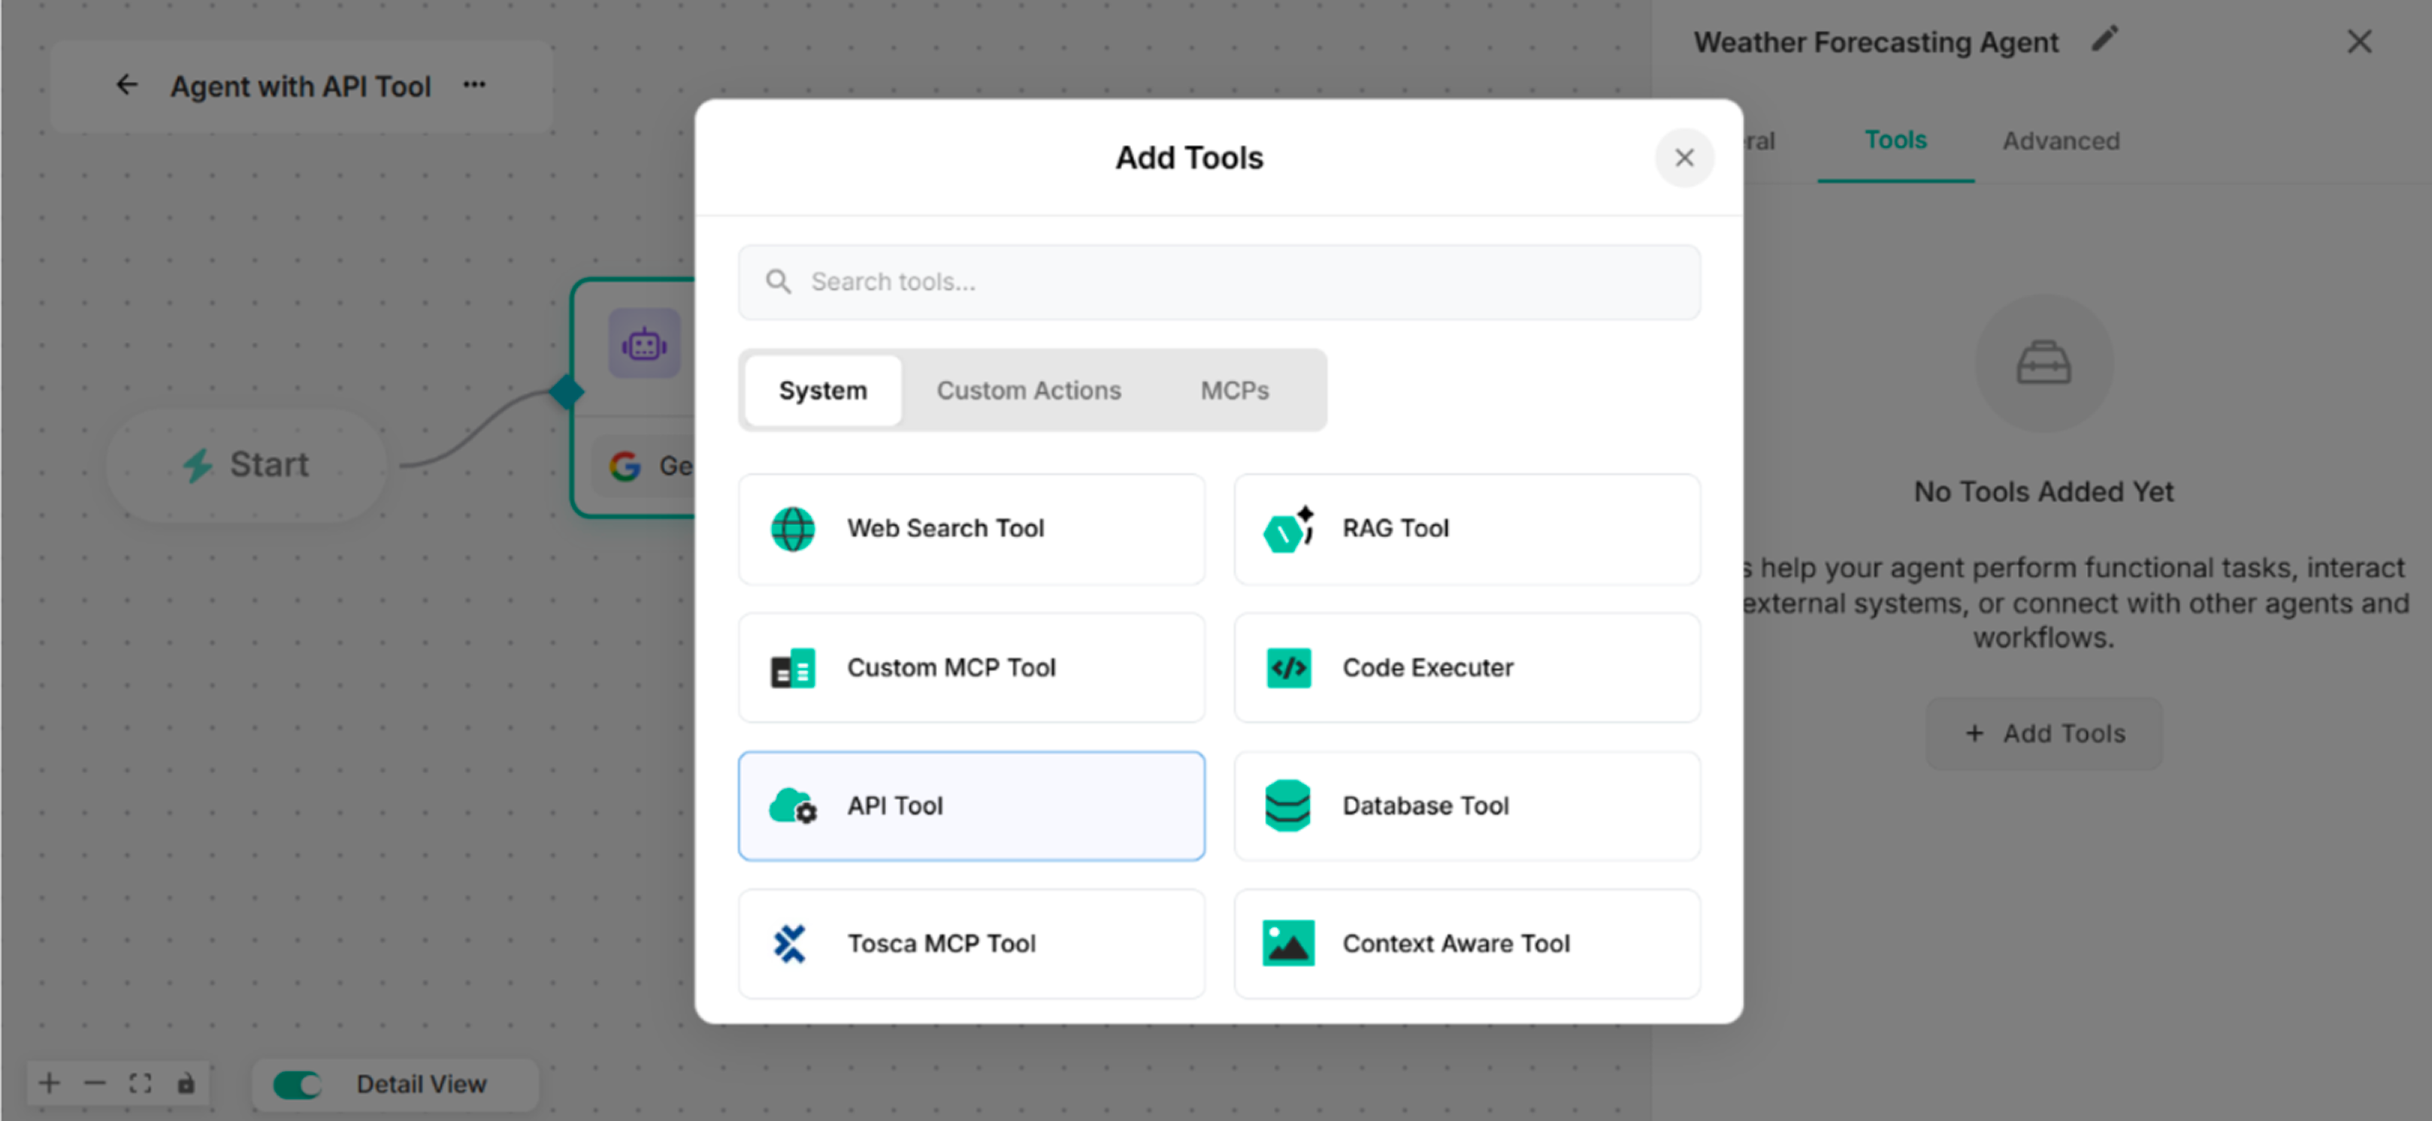This screenshot has height=1121, width=2432.
Task: Select the Database Tool
Action: pos(1466,805)
